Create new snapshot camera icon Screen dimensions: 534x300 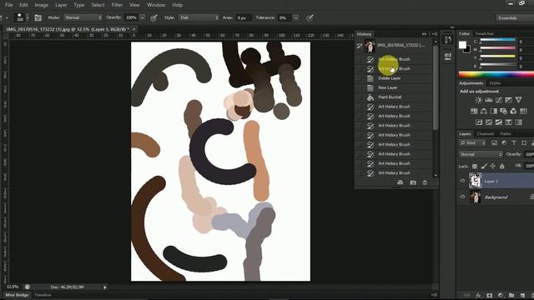click(413, 182)
